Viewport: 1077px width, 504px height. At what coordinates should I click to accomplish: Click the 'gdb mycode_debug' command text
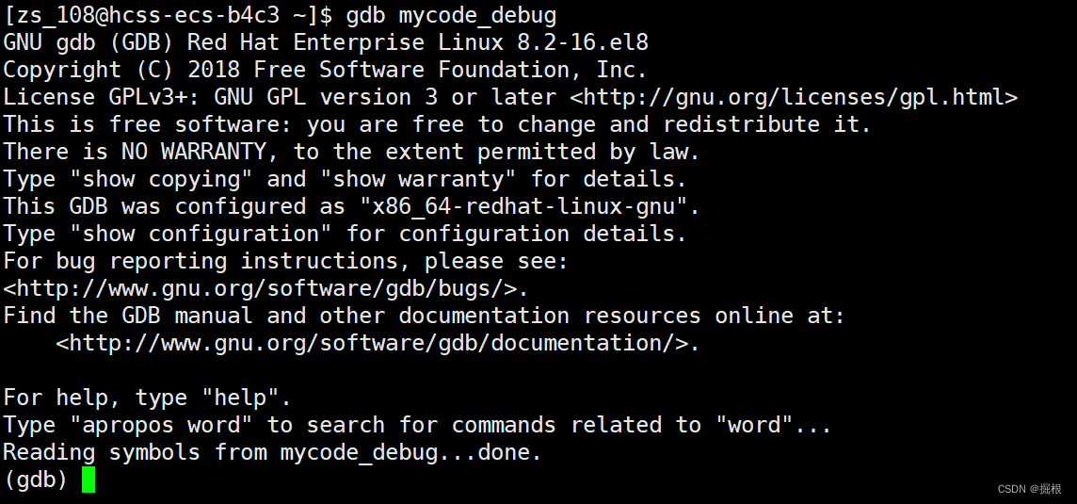451,16
